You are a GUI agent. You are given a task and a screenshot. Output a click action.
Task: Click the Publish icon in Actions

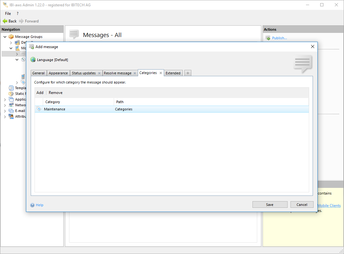(268, 38)
